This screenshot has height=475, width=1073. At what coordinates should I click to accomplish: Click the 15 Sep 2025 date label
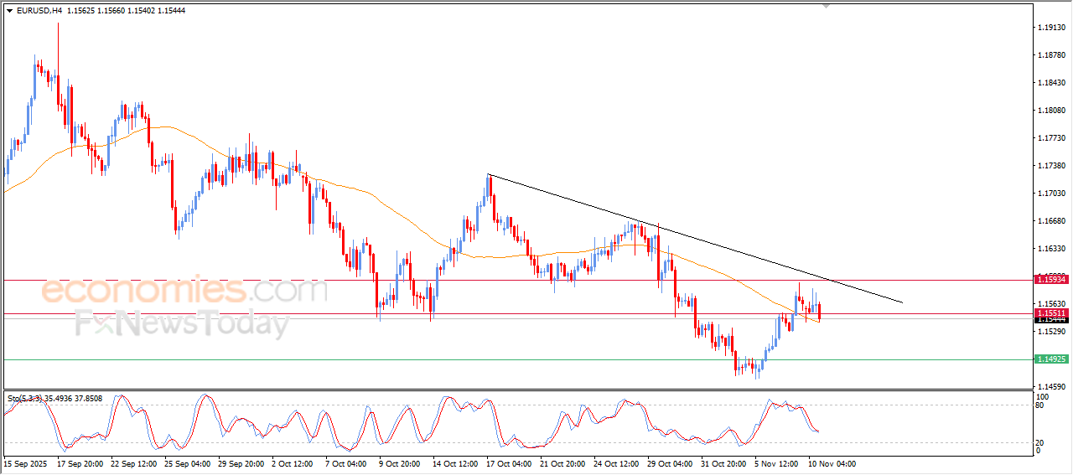point(26,463)
